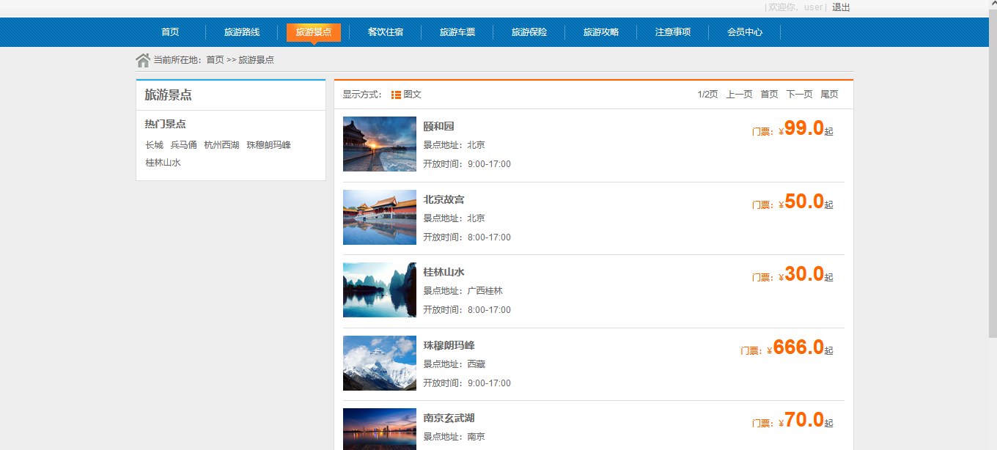Image resolution: width=997 pixels, height=450 pixels.
Task: Select 珠穆朗玛峰 in hot spots sidebar
Action: click(x=268, y=145)
